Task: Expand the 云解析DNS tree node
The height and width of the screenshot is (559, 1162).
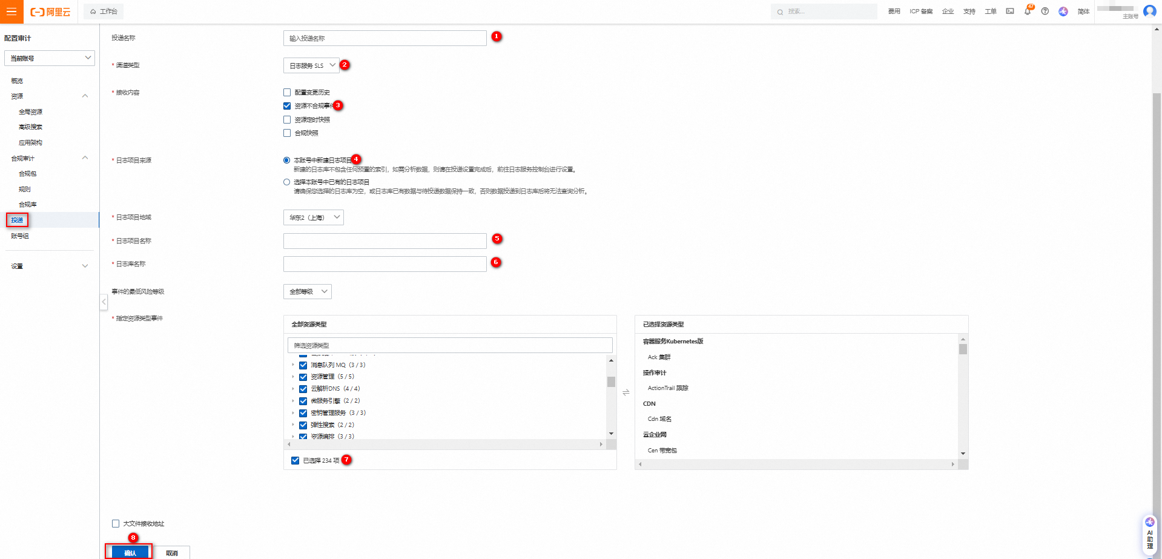Action: [293, 389]
